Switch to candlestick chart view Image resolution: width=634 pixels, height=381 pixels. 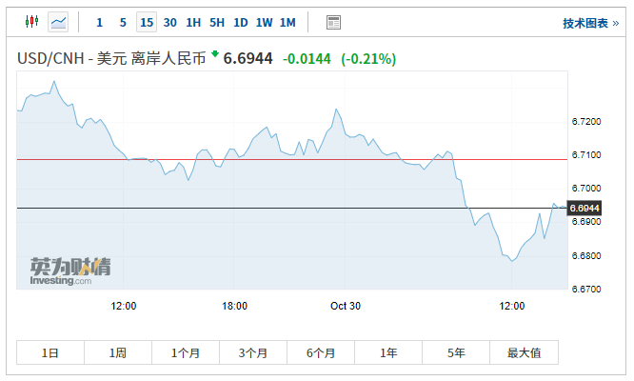[x=31, y=22]
